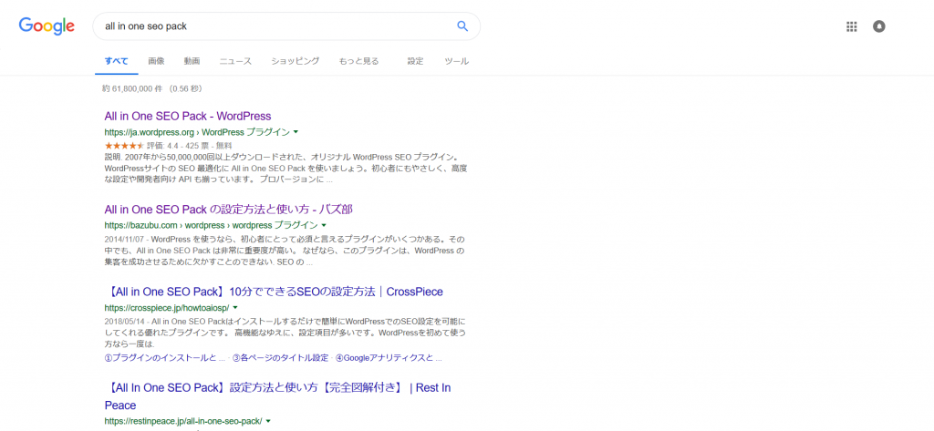Click the ツール button
This screenshot has width=934, height=431.
click(456, 61)
